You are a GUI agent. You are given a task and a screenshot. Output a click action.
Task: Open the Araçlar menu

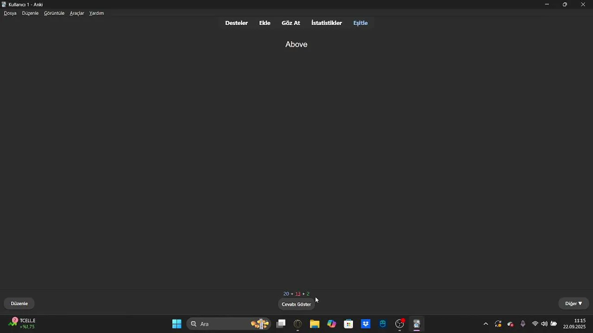[x=77, y=13]
